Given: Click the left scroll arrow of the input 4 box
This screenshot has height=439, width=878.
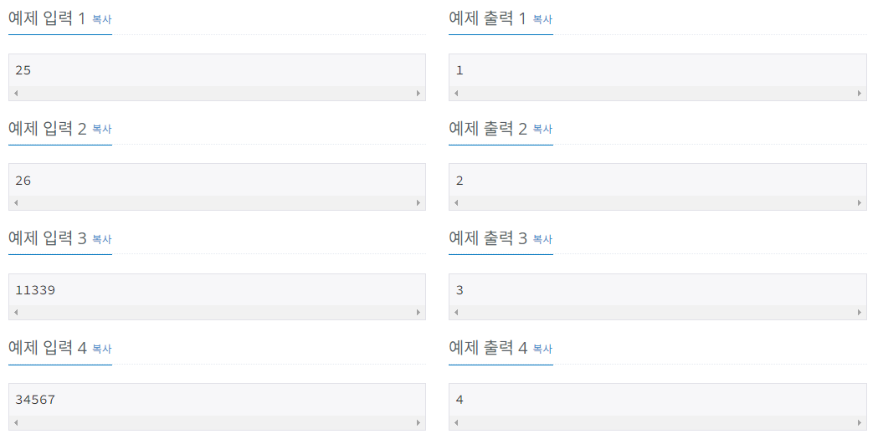Looking at the screenshot, I should [16, 423].
